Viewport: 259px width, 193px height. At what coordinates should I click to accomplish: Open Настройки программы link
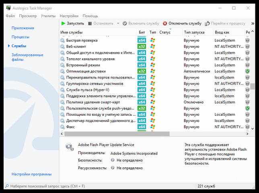point(31,174)
